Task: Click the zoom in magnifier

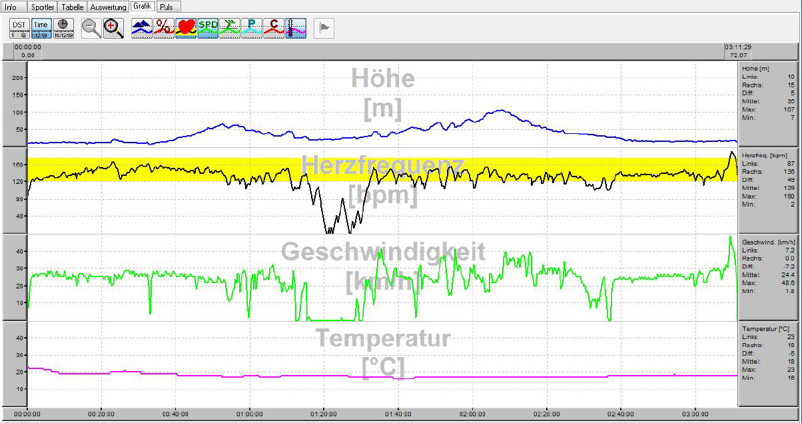Action: pyautogui.click(x=114, y=28)
